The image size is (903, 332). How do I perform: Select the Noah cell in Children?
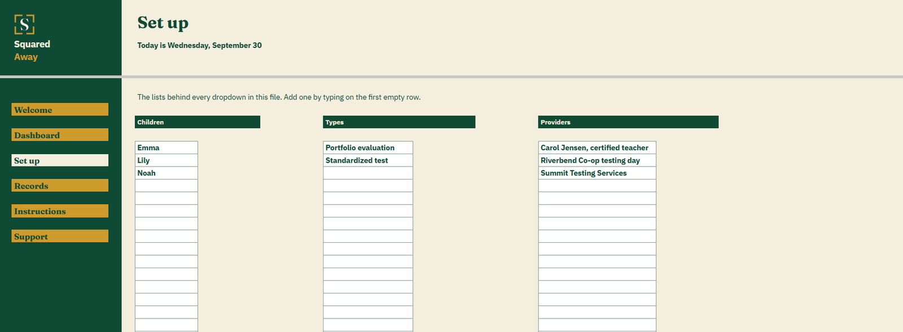(166, 173)
